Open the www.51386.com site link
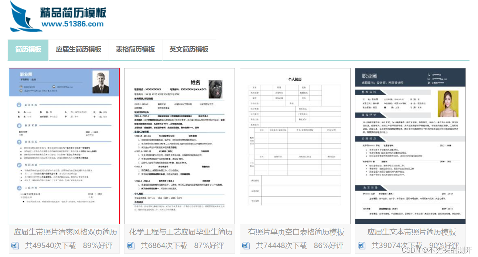 (x=73, y=24)
